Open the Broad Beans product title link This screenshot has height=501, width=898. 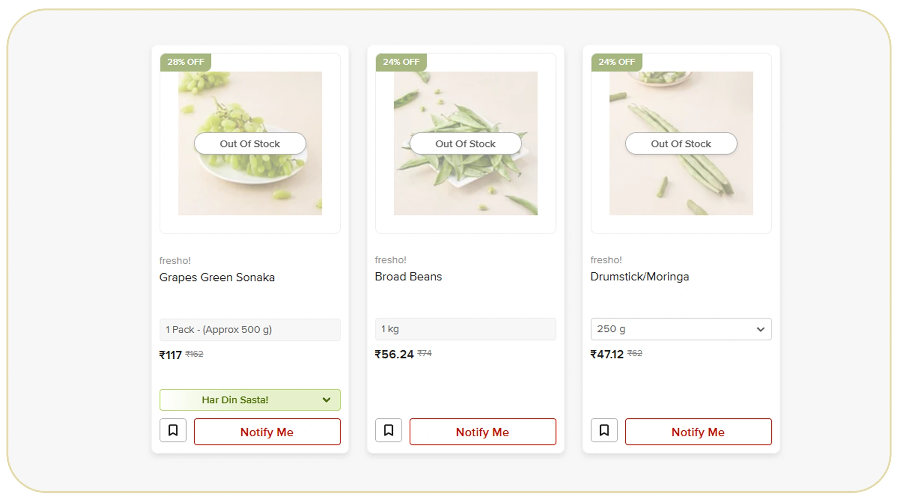tap(408, 277)
